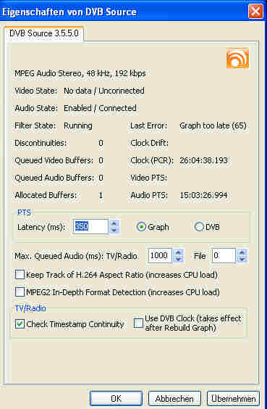
Task: Click the 'Queued Audio Buffers:' label
Action: click(x=54, y=178)
